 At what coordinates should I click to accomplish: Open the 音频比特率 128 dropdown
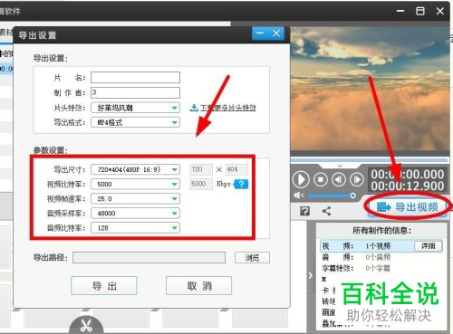pyautogui.click(x=135, y=228)
